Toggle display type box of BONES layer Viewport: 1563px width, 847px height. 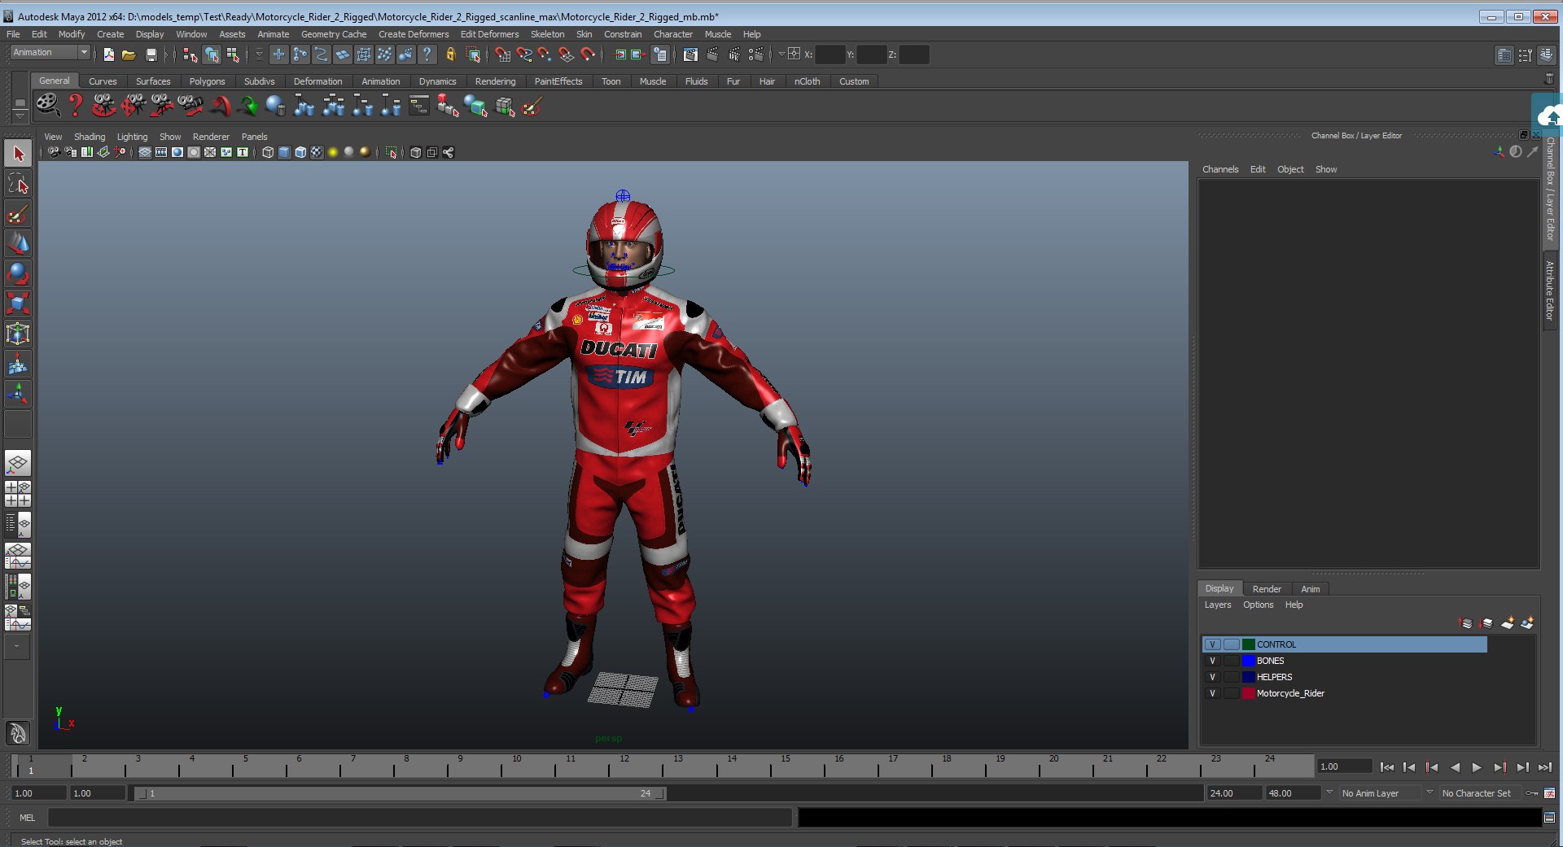point(1231,661)
